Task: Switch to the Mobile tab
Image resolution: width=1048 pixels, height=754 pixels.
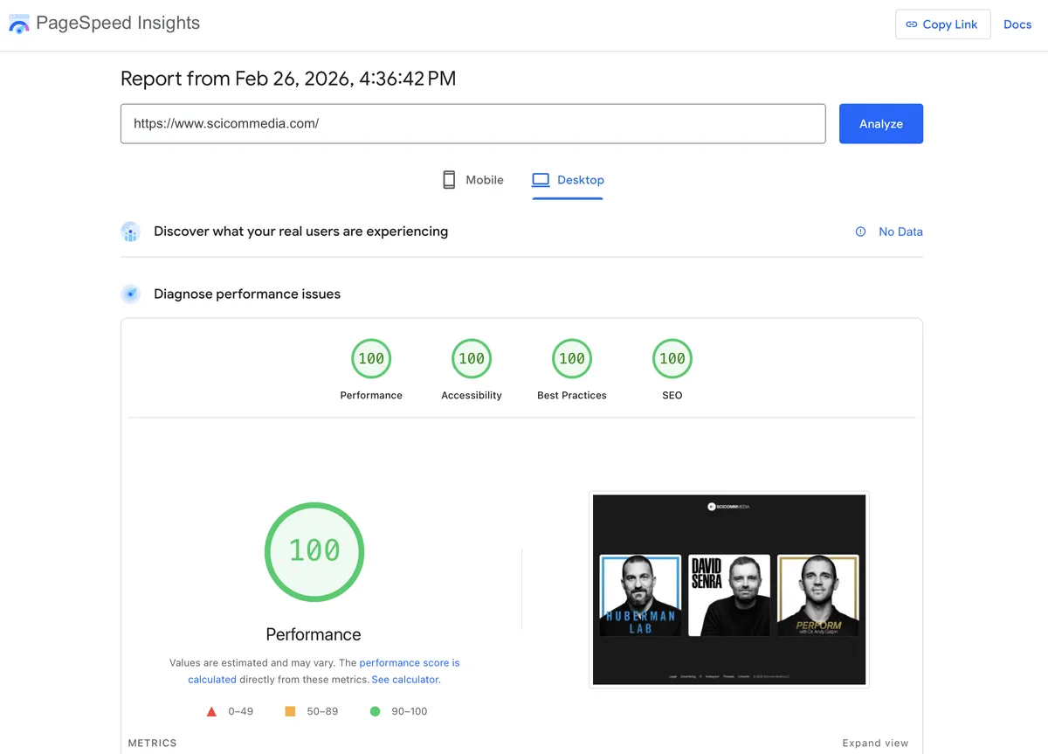Action: coord(472,180)
